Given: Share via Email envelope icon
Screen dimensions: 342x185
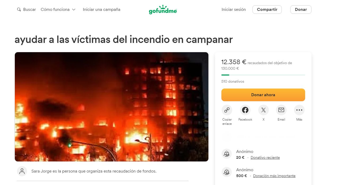Looking at the screenshot, I should point(281,110).
